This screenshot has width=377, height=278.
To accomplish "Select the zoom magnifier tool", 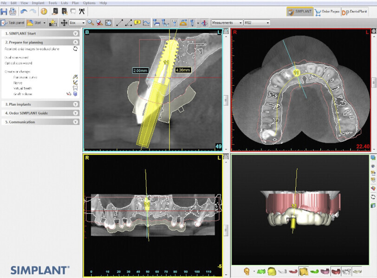I will pos(91,22).
